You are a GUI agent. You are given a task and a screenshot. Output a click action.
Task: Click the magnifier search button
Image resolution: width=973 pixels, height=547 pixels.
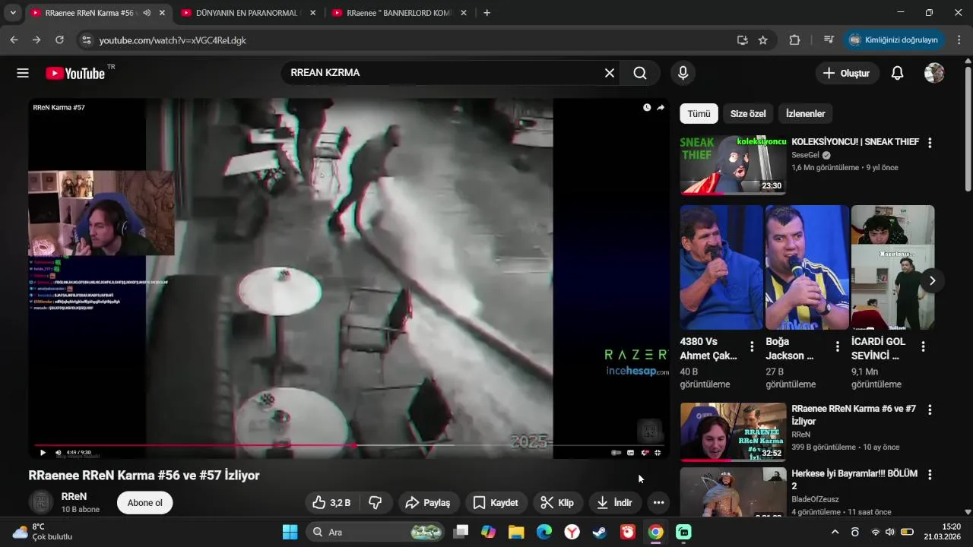pos(640,73)
